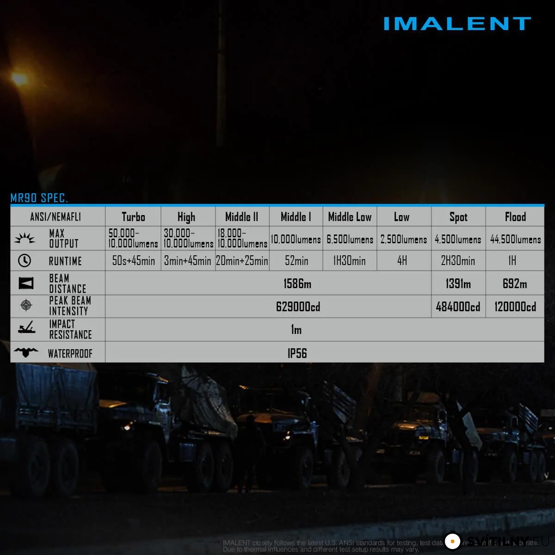
Task: Highlight the '2H30min' runtime value
Action: [458, 261]
